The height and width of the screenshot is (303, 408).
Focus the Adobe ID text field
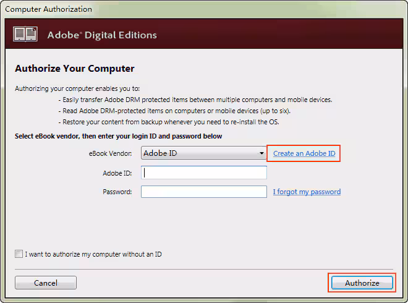click(x=204, y=173)
